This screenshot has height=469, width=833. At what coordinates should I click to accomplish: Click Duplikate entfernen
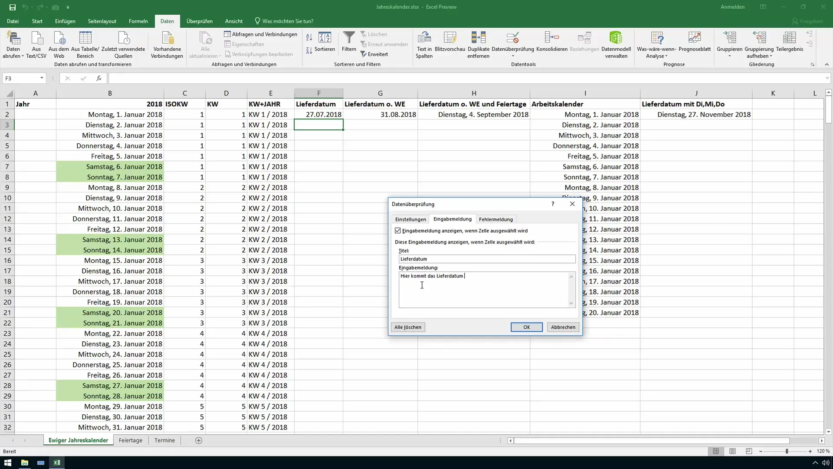click(x=478, y=45)
